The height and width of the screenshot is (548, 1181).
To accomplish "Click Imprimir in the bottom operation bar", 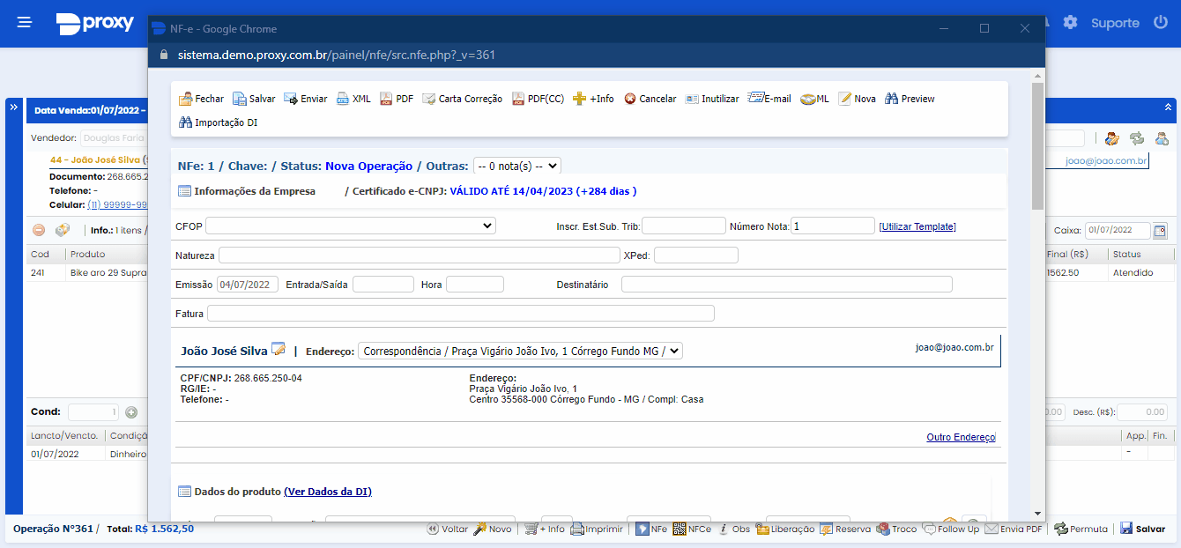I will tap(597, 529).
